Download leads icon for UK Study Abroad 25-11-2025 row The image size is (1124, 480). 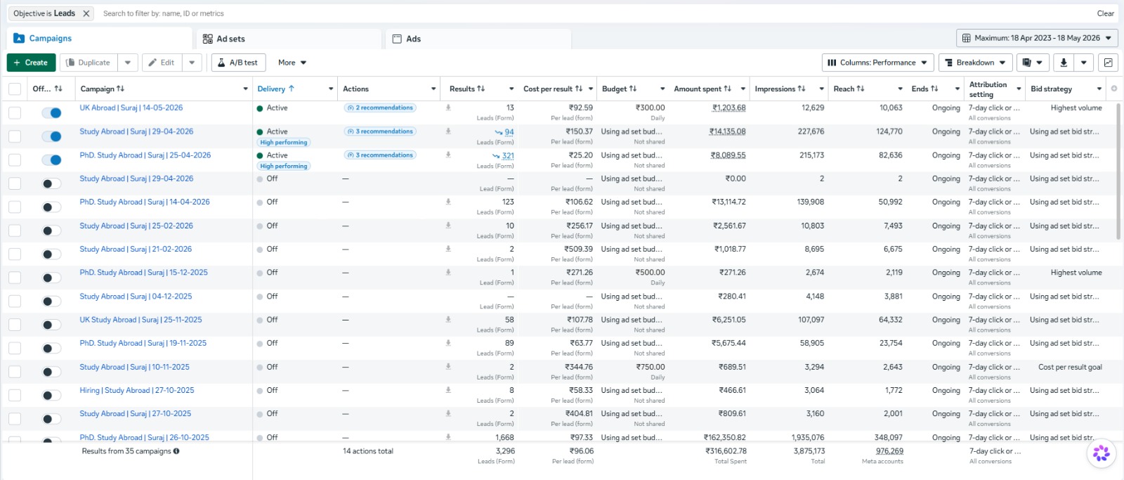pos(448,319)
